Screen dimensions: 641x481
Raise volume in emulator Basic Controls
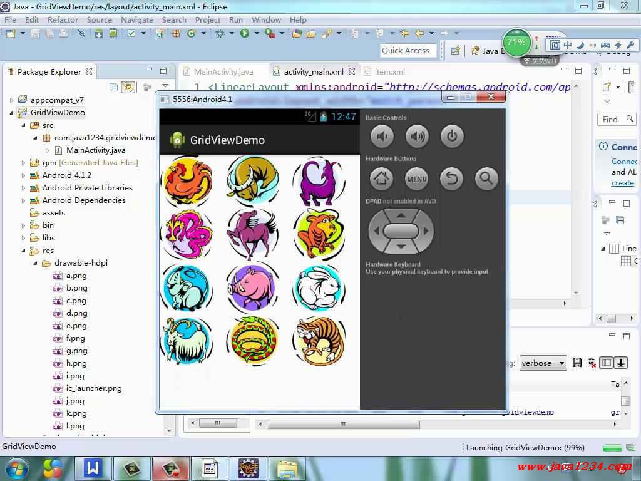point(417,136)
